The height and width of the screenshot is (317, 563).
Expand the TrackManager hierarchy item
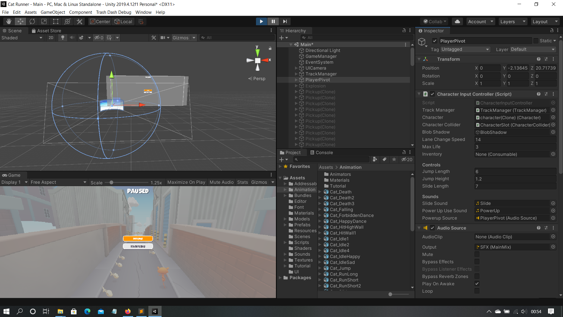point(296,74)
